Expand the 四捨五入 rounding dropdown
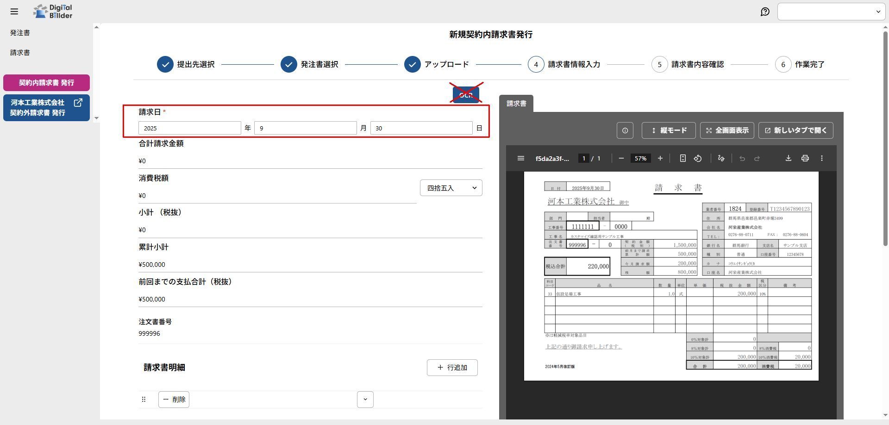The width and height of the screenshot is (889, 425). (451, 188)
